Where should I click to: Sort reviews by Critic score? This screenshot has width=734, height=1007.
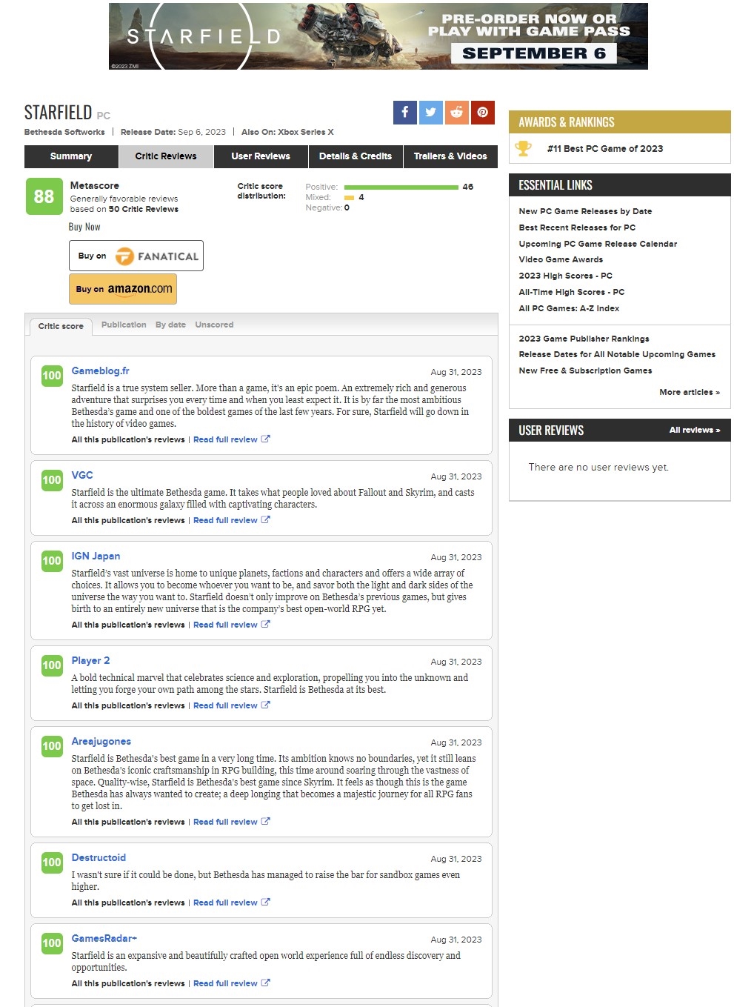point(61,326)
